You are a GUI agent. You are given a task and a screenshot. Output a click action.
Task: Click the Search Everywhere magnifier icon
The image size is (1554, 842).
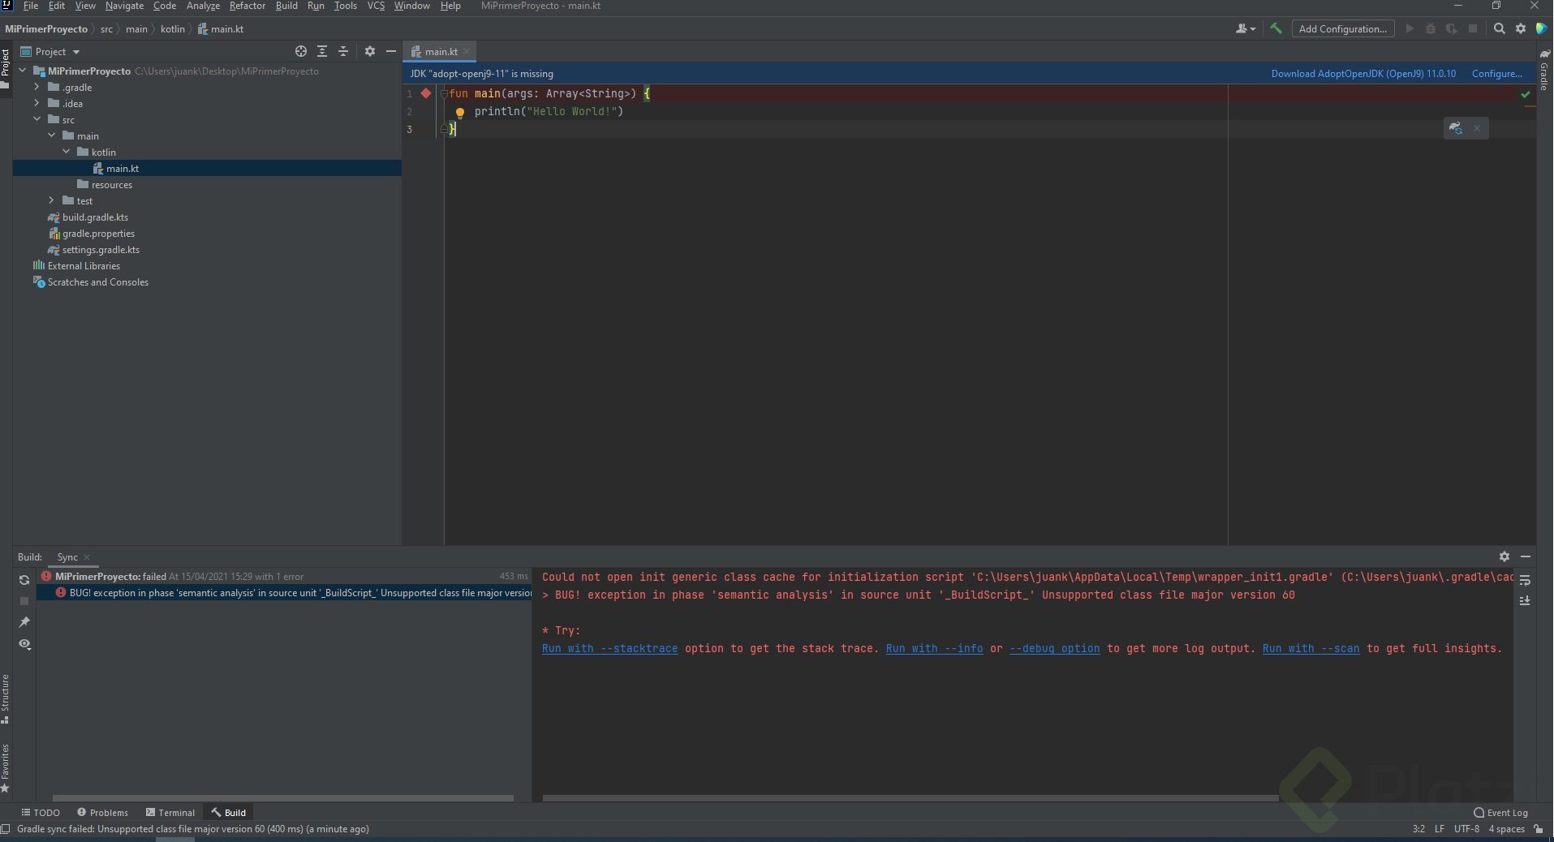(1499, 28)
